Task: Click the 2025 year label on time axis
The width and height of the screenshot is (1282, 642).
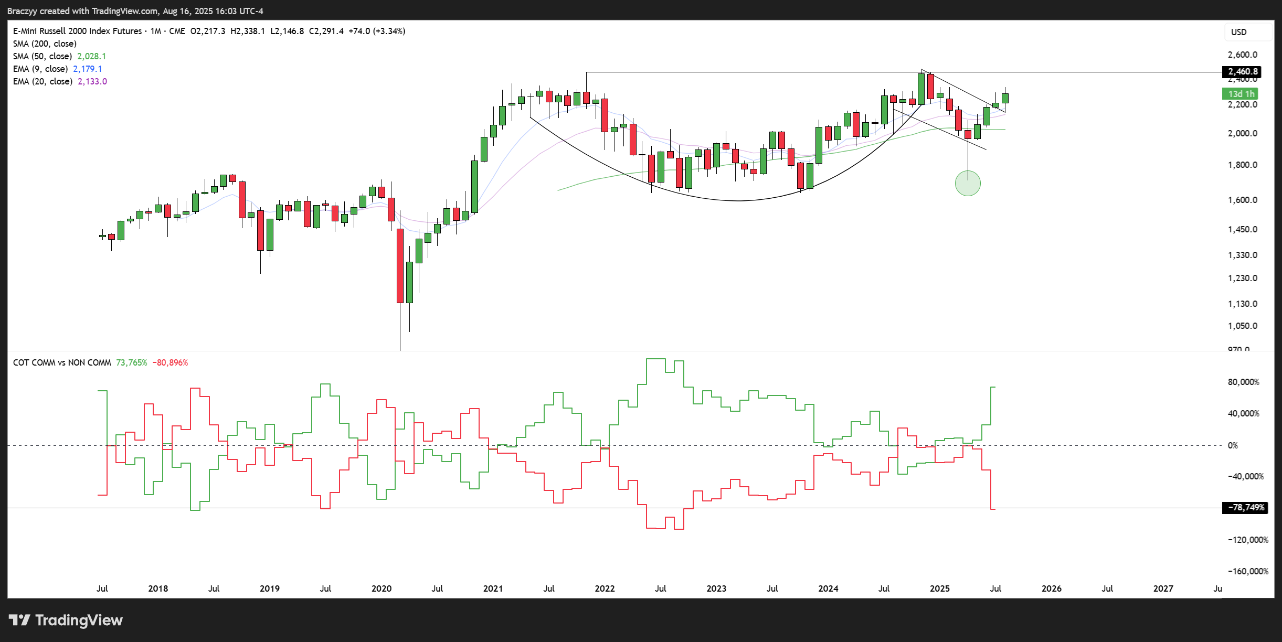Action: click(x=939, y=588)
